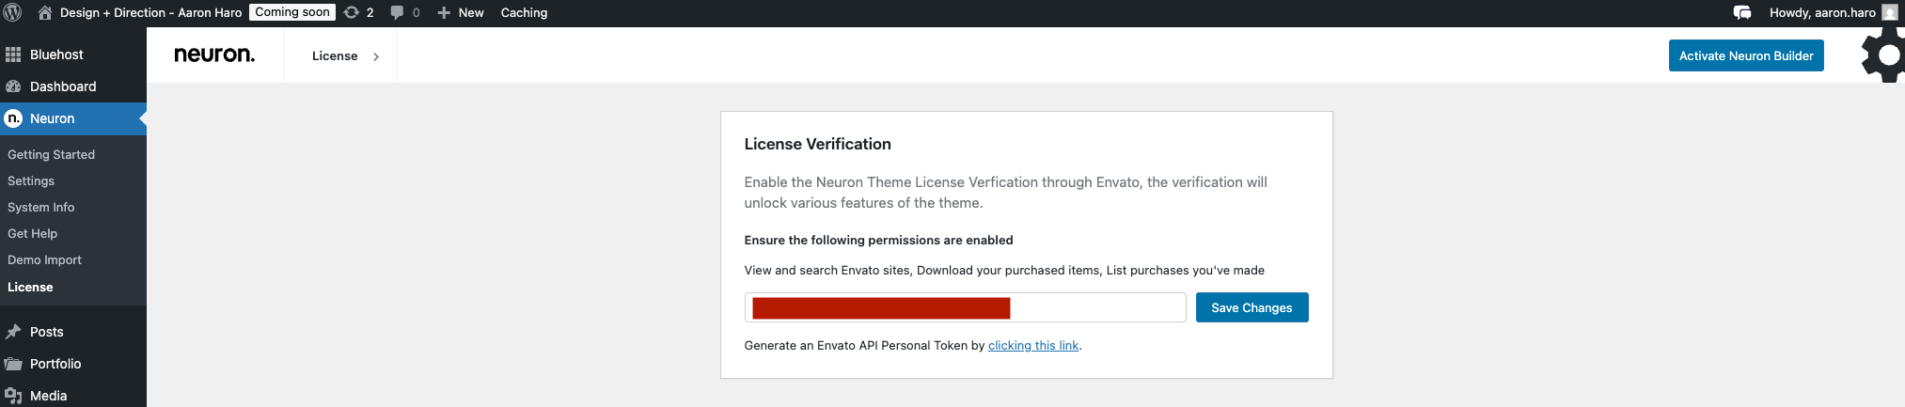Select Demo Import in Neuron submenu

[44, 259]
